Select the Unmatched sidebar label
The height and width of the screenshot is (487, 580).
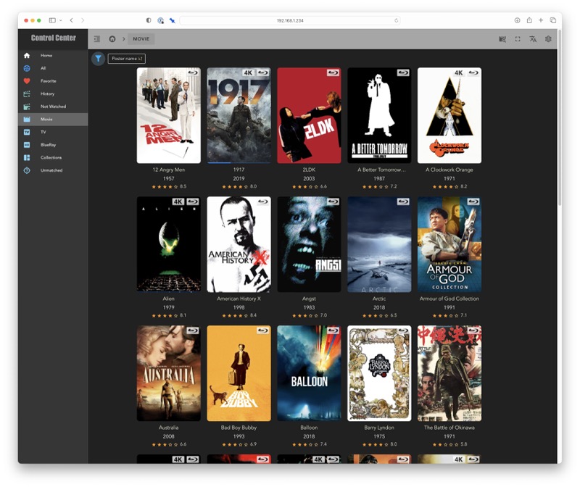click(51, 170)
